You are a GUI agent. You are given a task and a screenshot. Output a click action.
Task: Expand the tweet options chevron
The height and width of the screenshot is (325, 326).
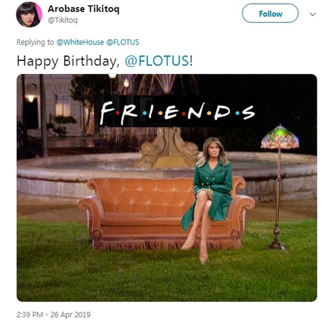click(x=312, y=14)
